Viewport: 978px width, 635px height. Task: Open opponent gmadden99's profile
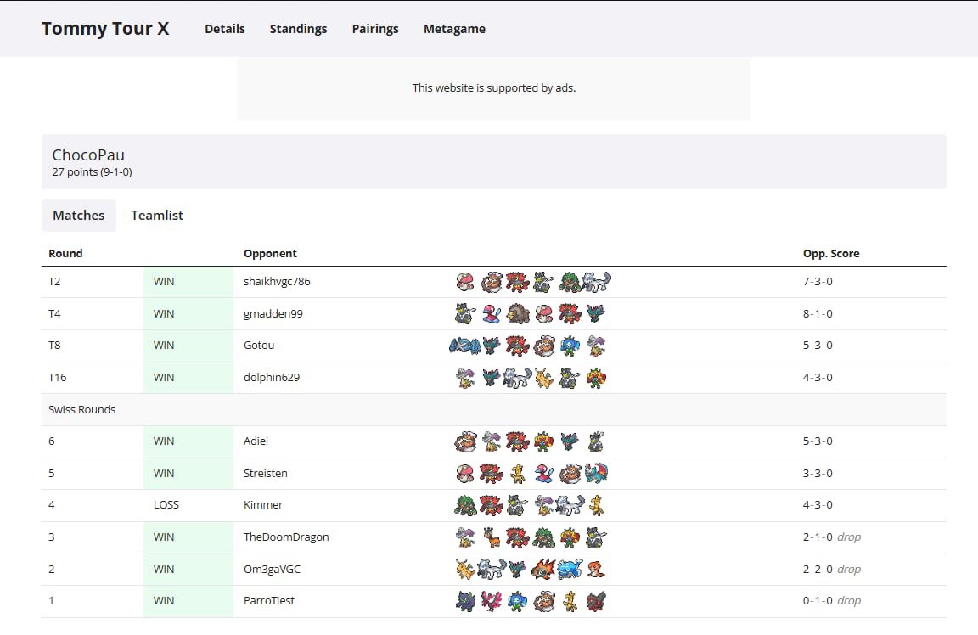click(273, 314)
